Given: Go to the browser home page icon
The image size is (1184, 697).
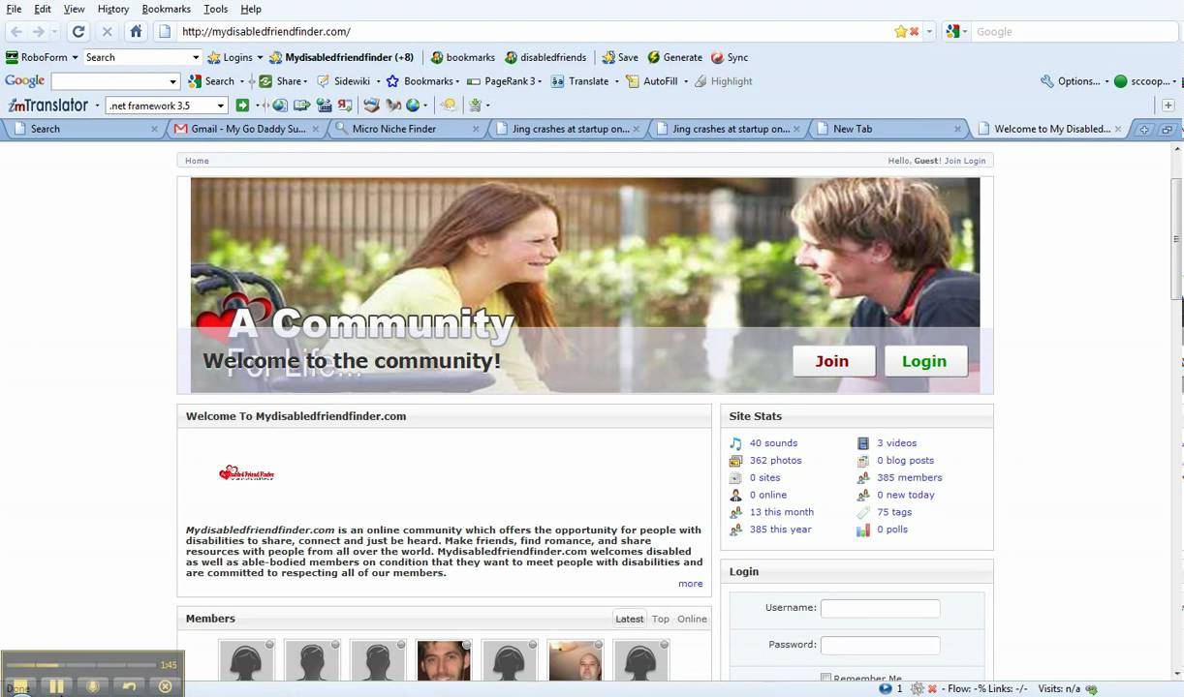Looking at the screenshot, I should (136, 31).
